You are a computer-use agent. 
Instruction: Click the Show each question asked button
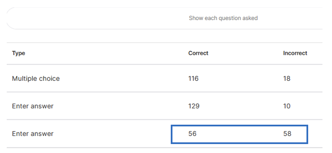(223, 18)
